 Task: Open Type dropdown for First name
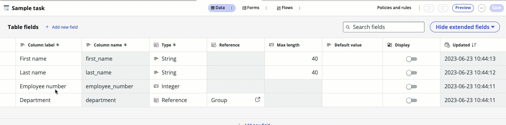(178, 59)
